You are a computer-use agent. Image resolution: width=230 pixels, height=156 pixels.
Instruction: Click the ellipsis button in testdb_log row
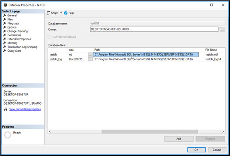(x=90, y=59)
